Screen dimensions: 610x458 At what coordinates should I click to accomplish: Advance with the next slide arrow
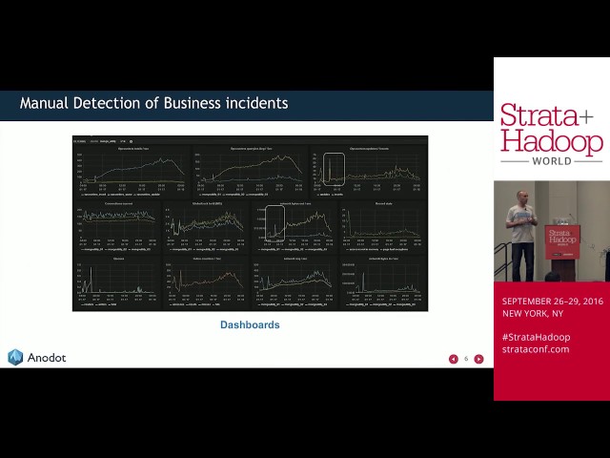coord(478,359)
